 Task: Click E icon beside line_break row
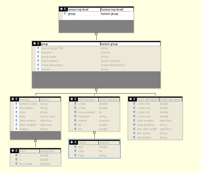17,164
